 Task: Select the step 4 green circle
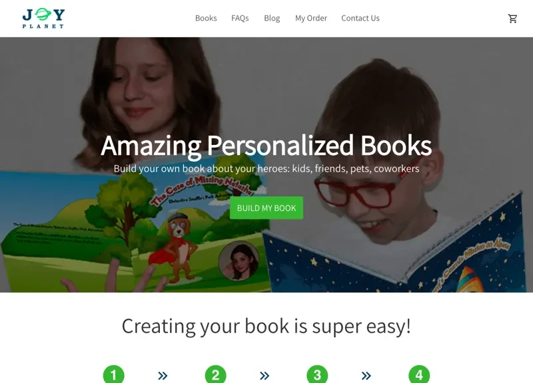(x=419, y=374)
